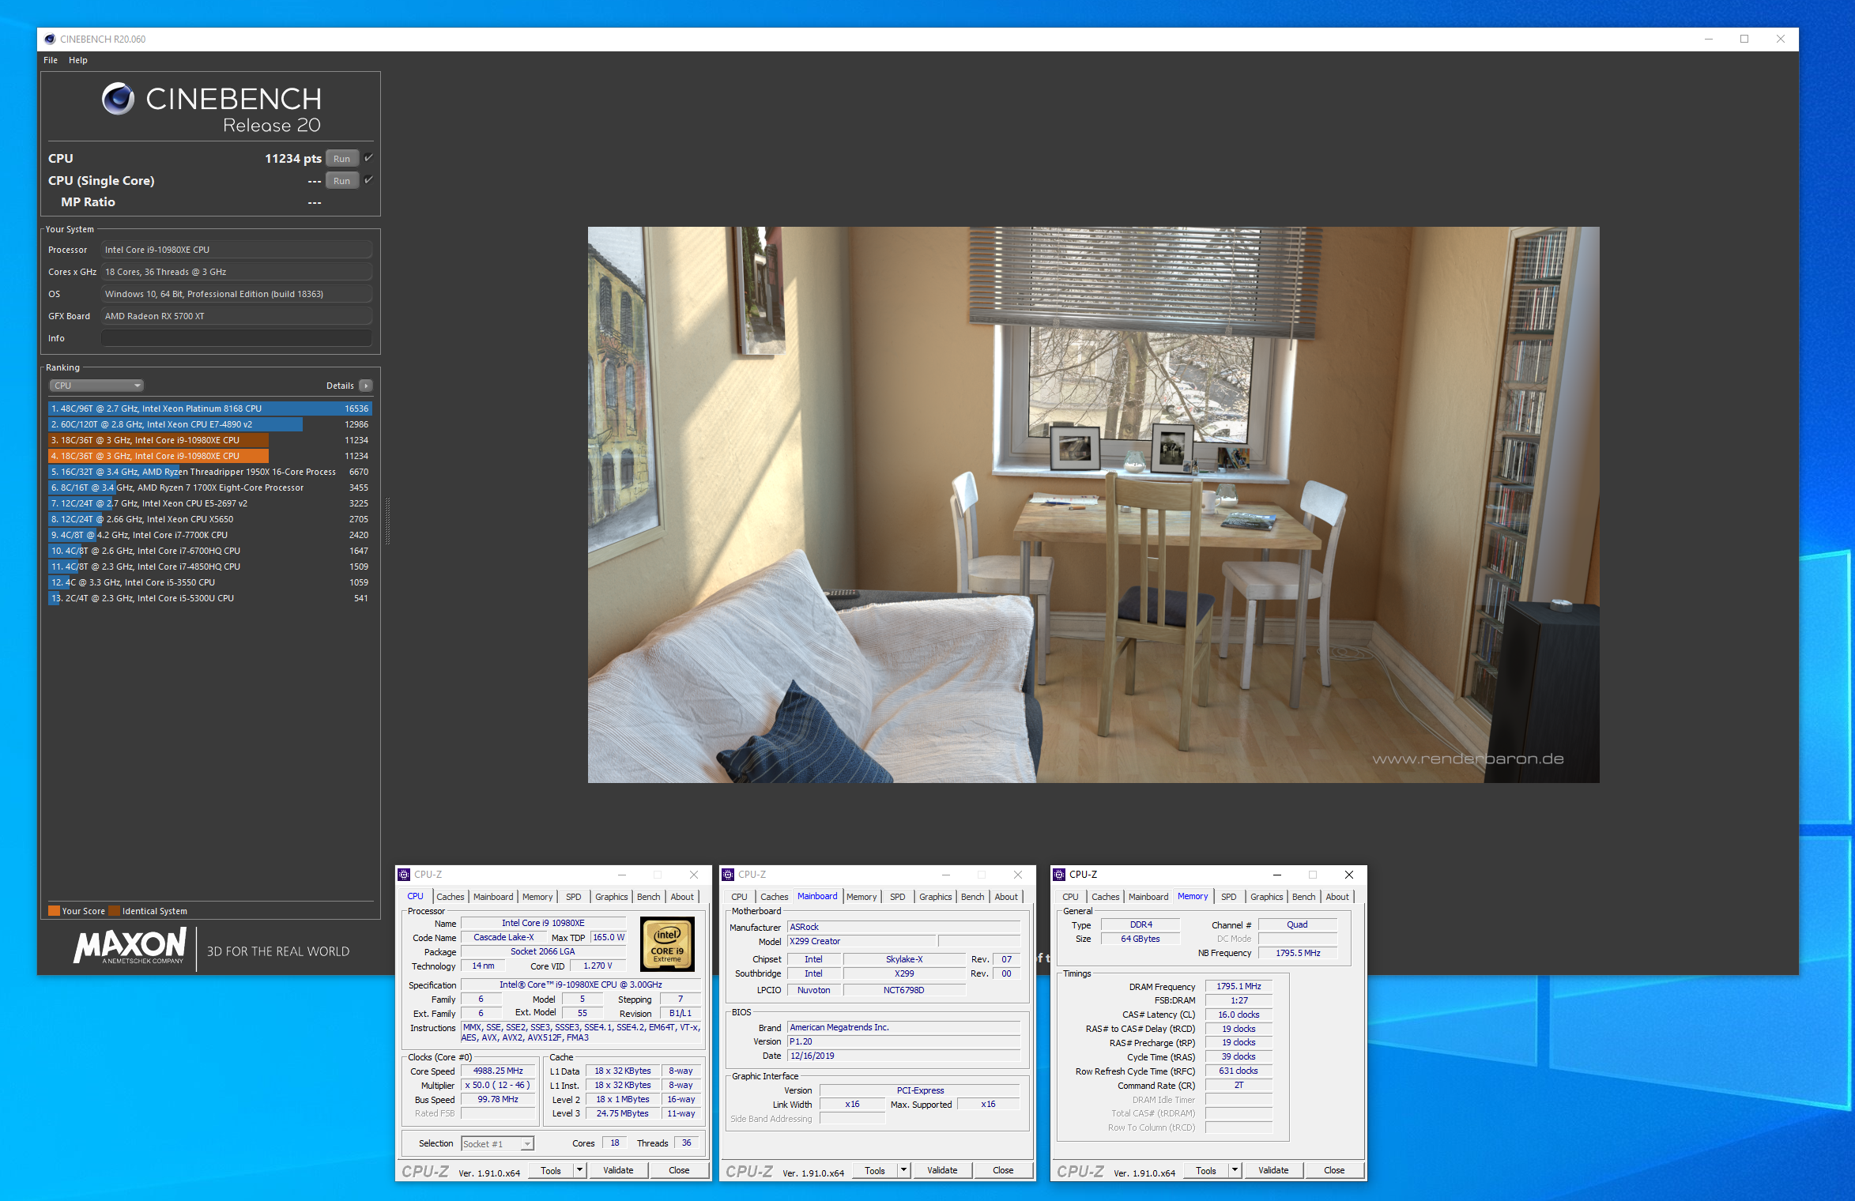Click the X299 Creator model field
The width and height of the screenshot is (1855, 1201).
pos(862,942)
